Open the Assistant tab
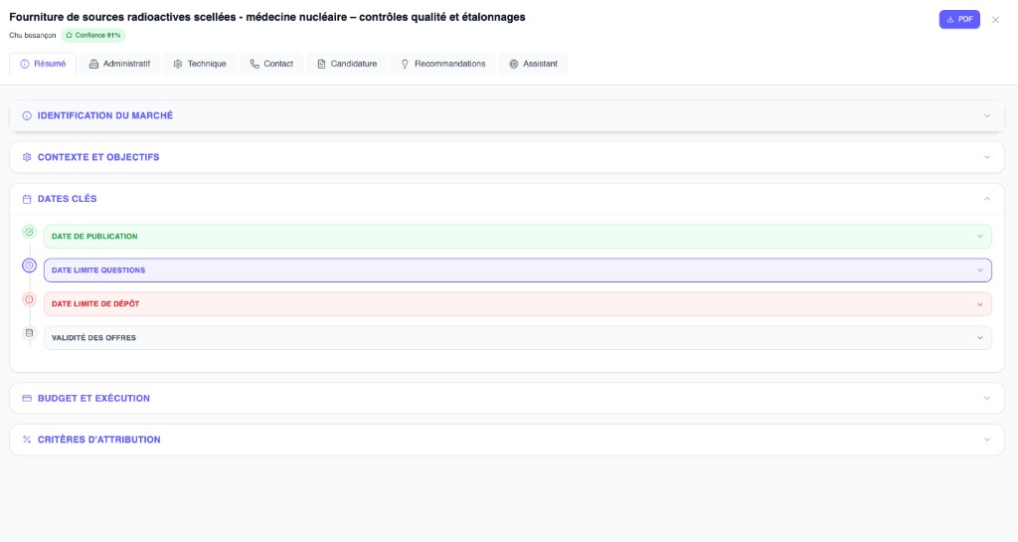The image size is (1018, 542). click(533, 64)
